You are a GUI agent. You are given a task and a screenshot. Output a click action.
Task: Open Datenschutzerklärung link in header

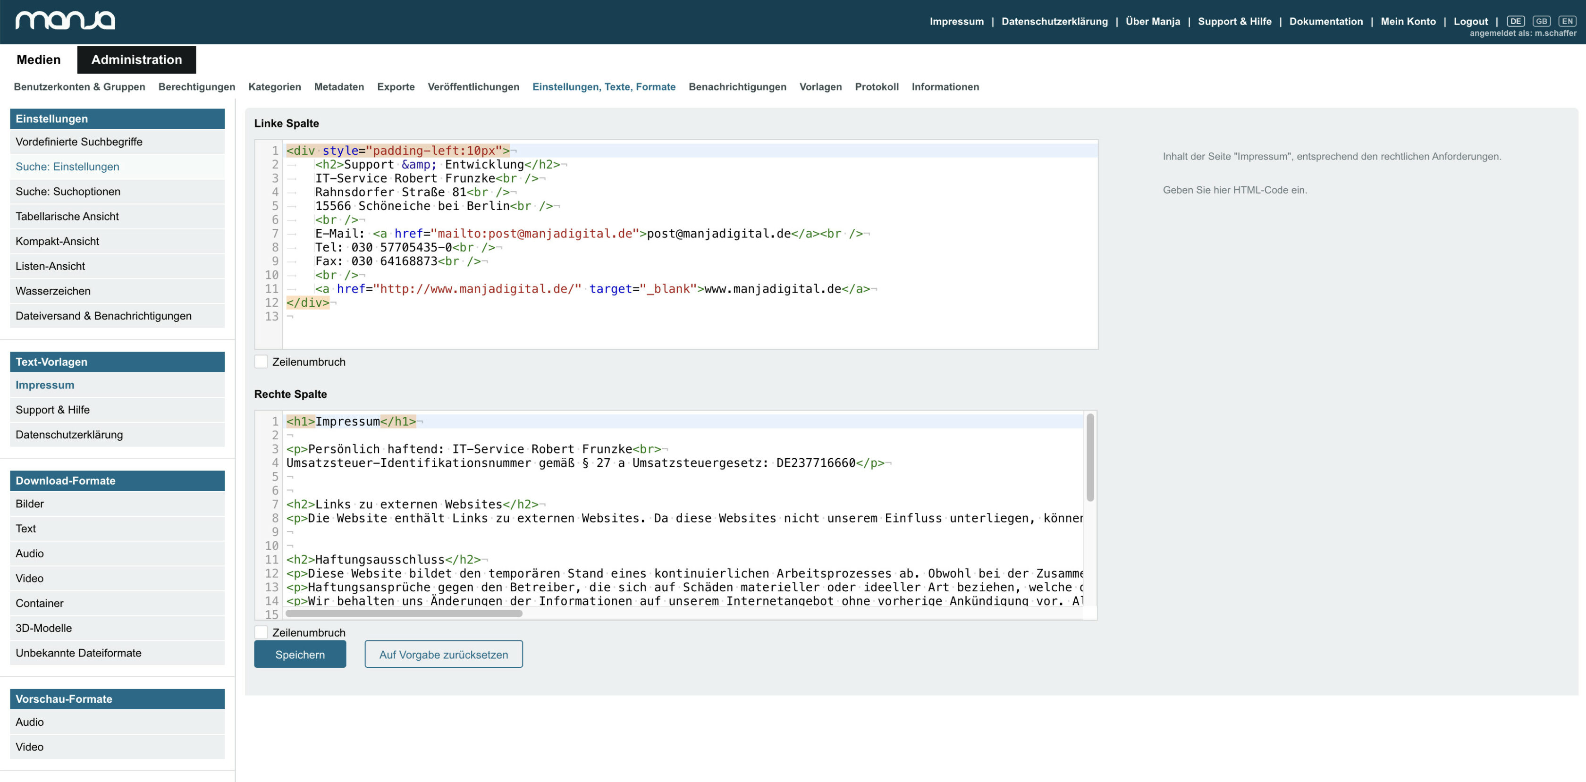click(1055, 21)
